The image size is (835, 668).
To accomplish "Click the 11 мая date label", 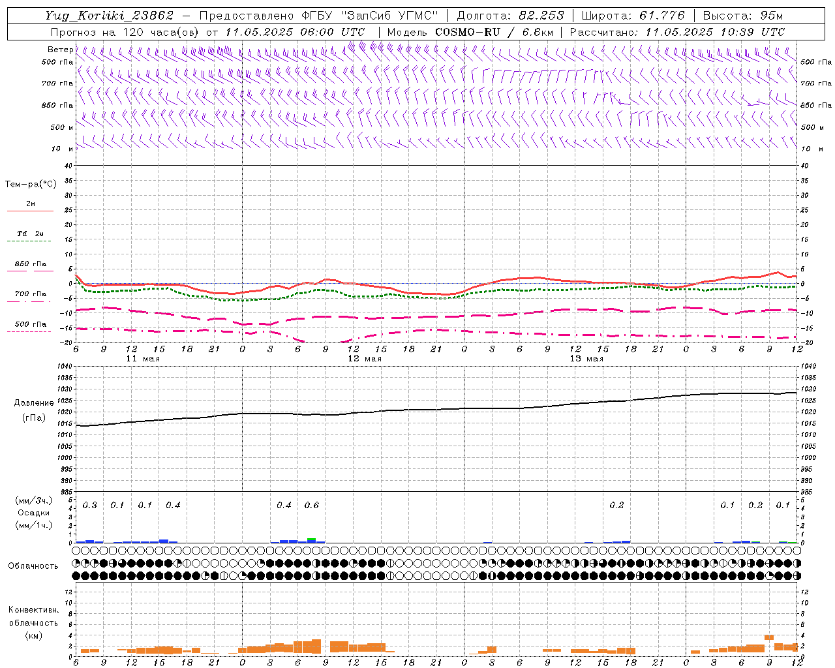I will (143, 359).
